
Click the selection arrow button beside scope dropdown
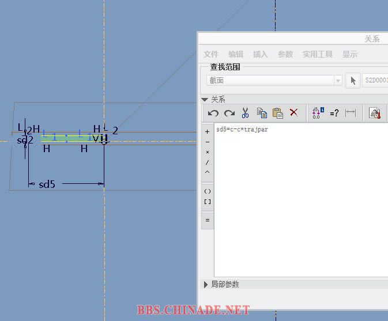(x=352, y=81)
